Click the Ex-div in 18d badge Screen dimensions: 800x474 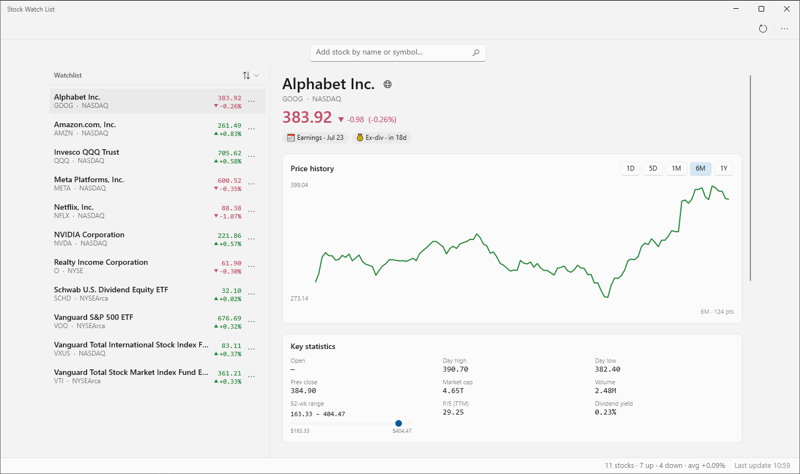click(381, 138)
